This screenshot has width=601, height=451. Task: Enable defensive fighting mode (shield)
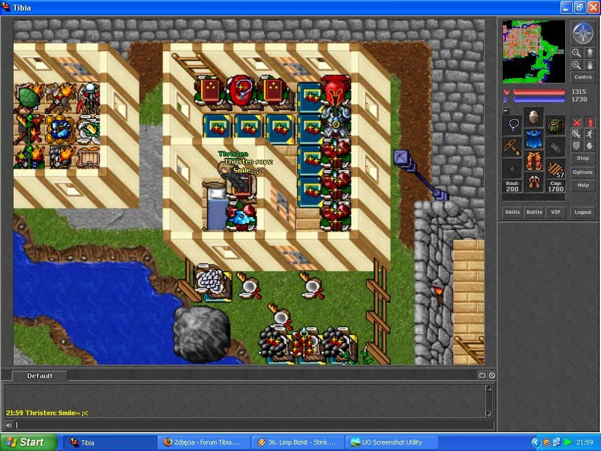576,146
